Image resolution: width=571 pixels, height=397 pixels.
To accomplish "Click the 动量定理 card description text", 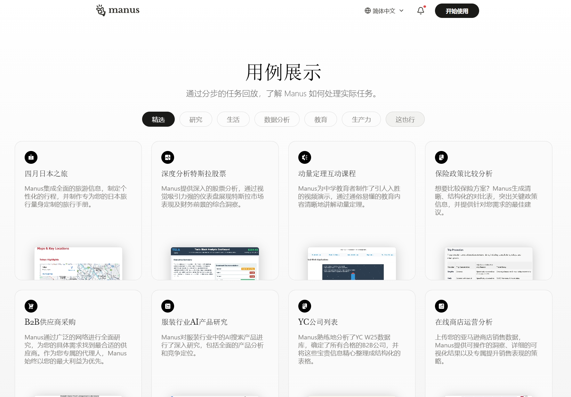I will 350,196.
